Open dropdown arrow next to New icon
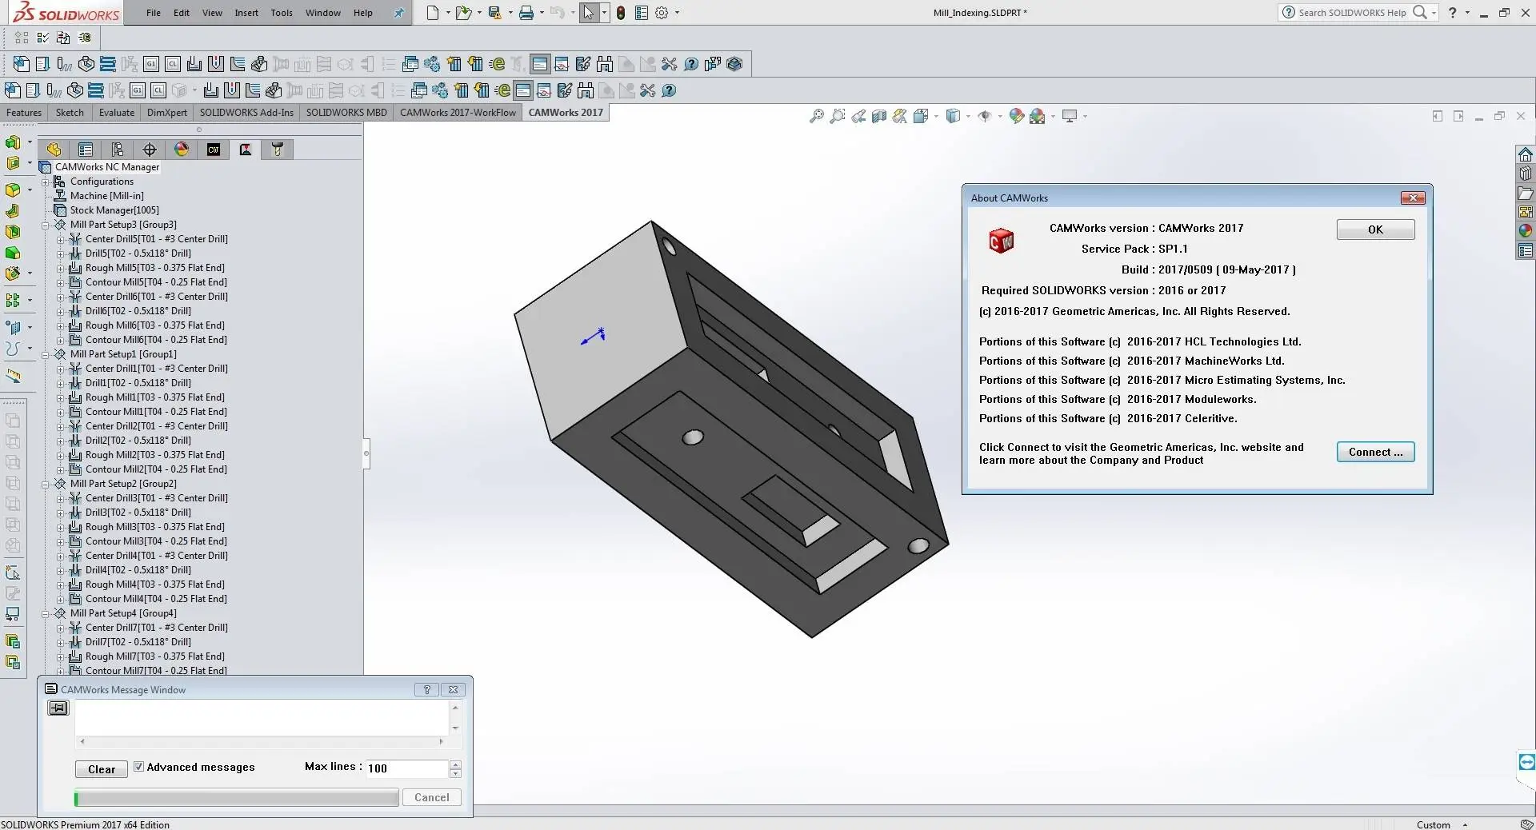This screenshot has width=1536, height=830. pos(448,13)
